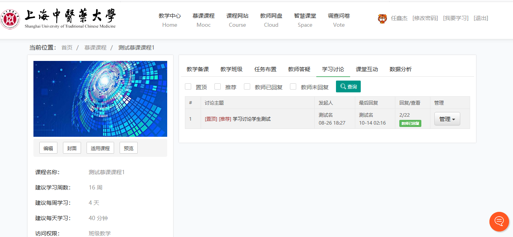Open the 学习讨论学生测试 discussion topic

pyautogui.click(x=251, y=119)
